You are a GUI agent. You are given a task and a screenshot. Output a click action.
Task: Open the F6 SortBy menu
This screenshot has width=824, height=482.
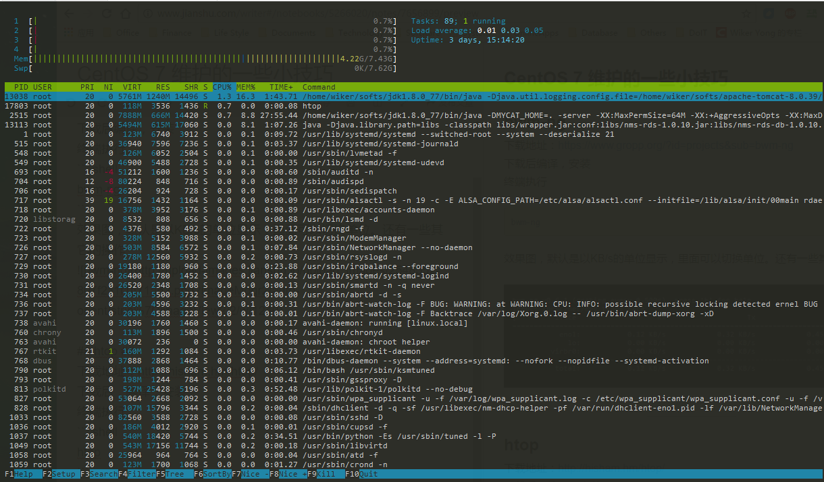pos(212,474)
